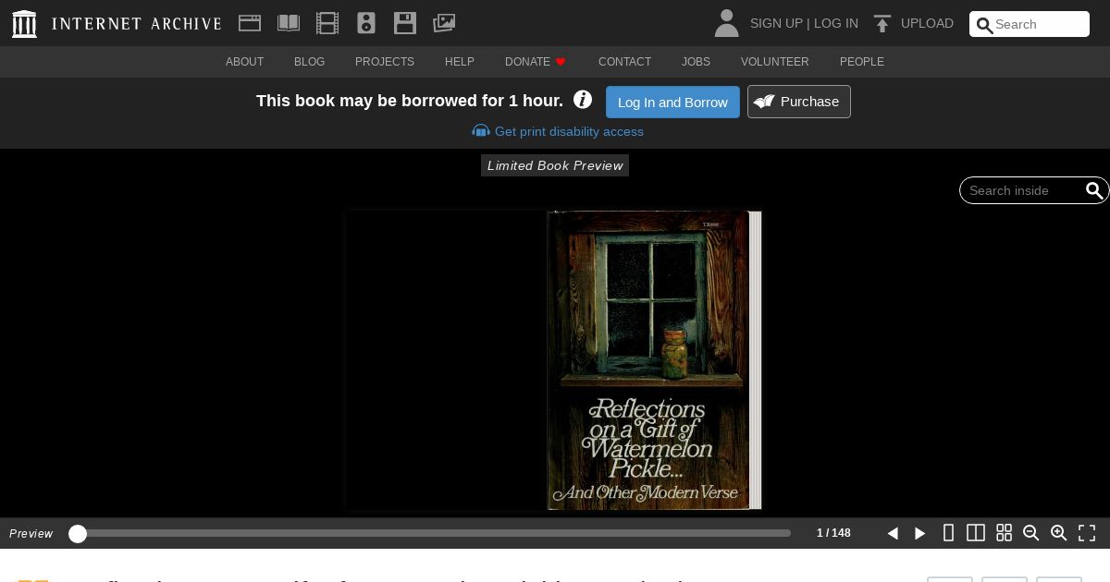The width and height of the screenshot is (1110, 582).
Task: Click the Internet Archive logo
Action: coord(117,24)
